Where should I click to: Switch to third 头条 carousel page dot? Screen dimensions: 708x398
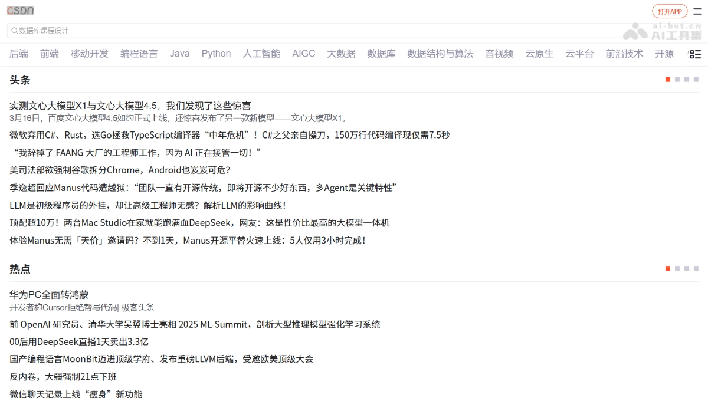point(687,79)
